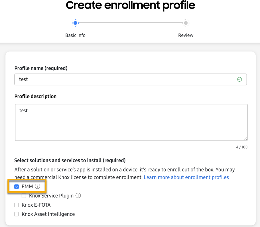
Task: Click the Knox Asset Intelligence label text
Action: tap(48, 214)
